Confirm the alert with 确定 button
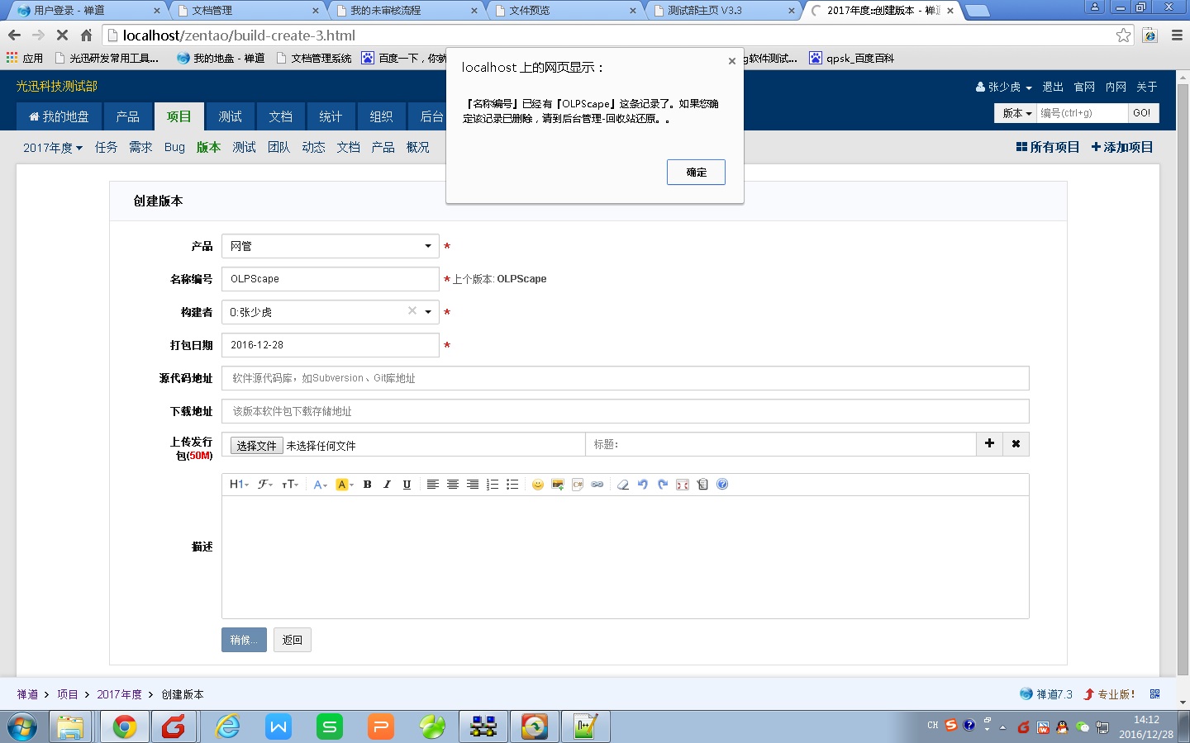 (696, 172)
